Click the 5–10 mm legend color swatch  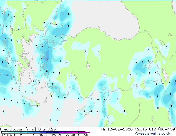pyautogui.click(x=30, y=132)
